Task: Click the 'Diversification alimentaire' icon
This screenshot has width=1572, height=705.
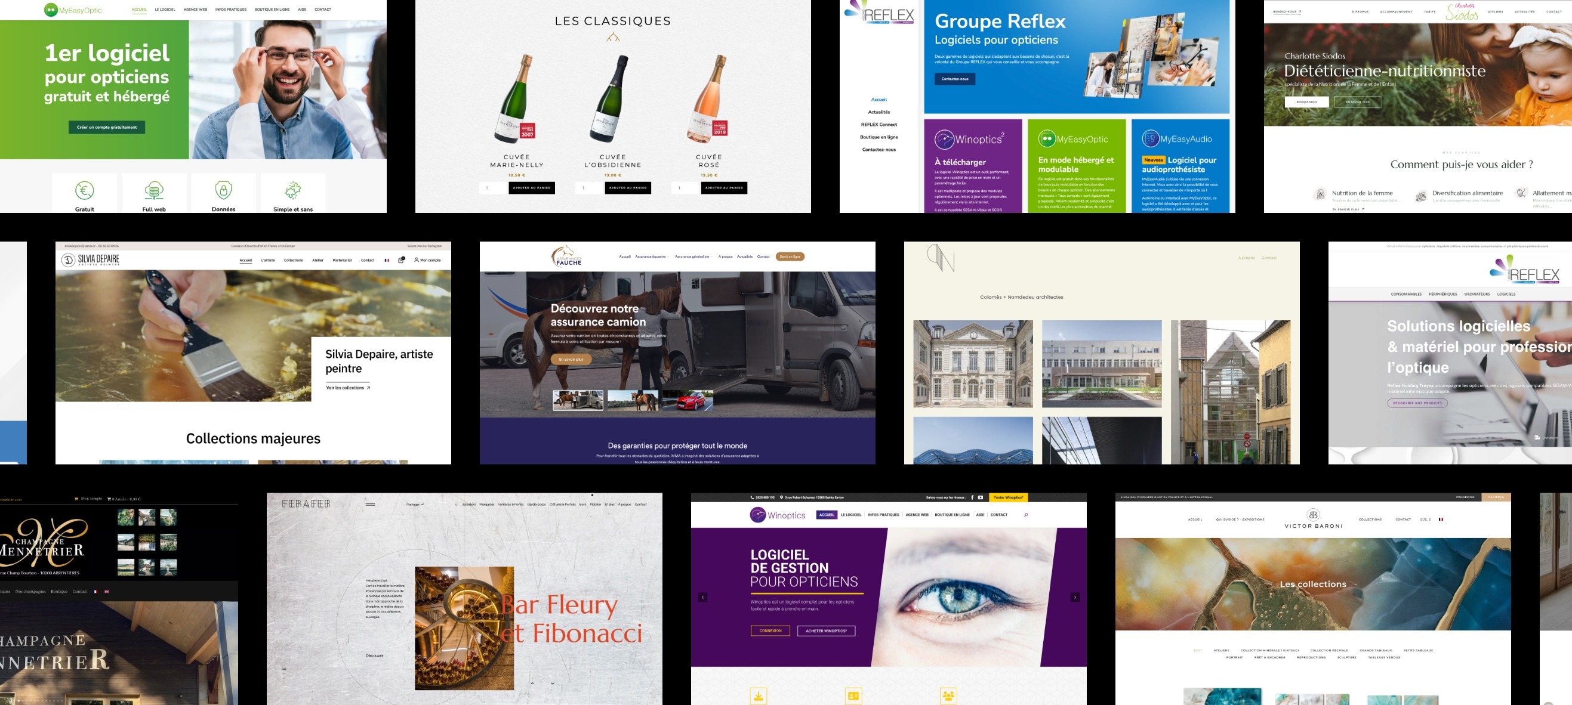Action: pyautogui.click(x=1420, y=196)
